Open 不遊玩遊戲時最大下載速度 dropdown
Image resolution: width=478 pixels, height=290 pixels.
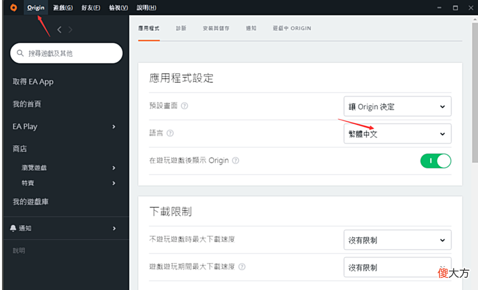pyautogui.click(x=397, y=240)
